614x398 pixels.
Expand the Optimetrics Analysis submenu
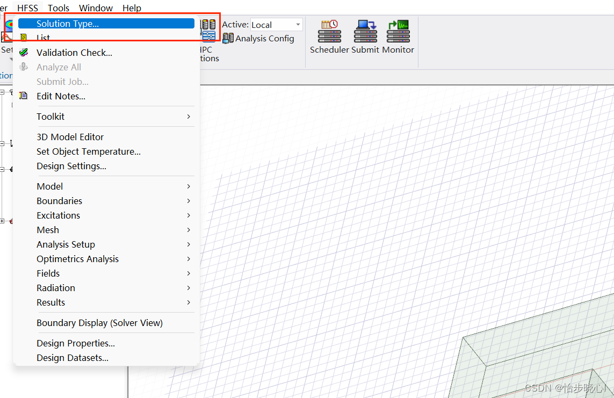pyautogui.click(x=106, y=259)
